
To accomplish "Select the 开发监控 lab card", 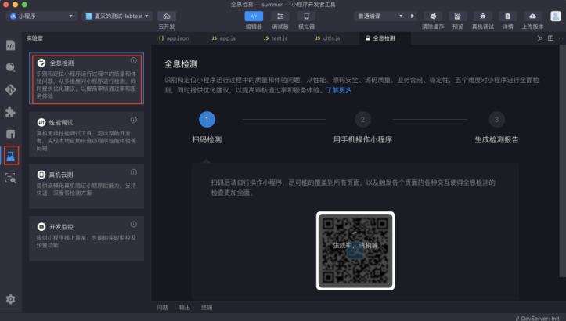I will coord(87,238).
